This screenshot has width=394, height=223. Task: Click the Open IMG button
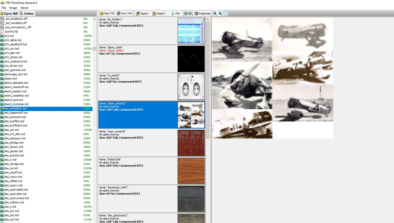(9, 14)
